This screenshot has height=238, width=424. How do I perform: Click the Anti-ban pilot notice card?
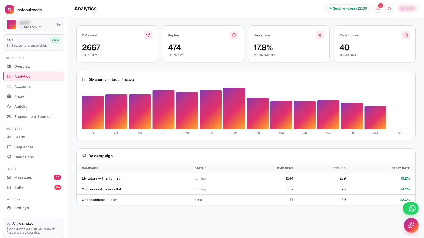[x=34, y=228]
